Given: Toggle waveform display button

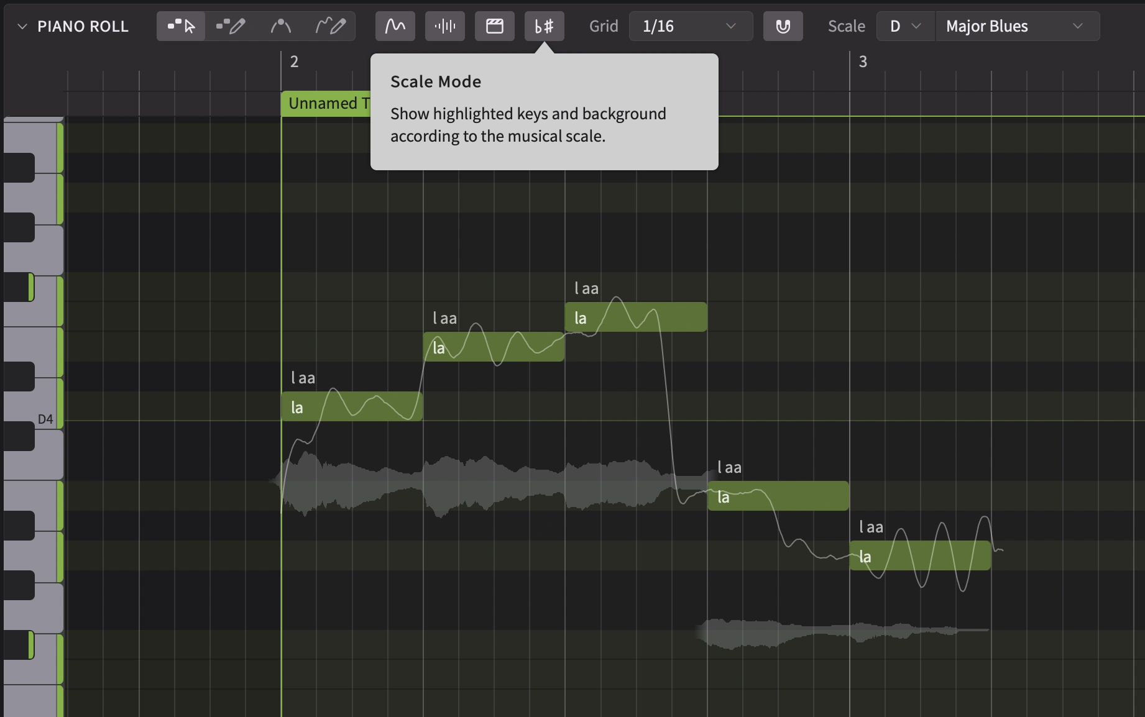Looking at the screenshot, I should [x=445, y=26].
